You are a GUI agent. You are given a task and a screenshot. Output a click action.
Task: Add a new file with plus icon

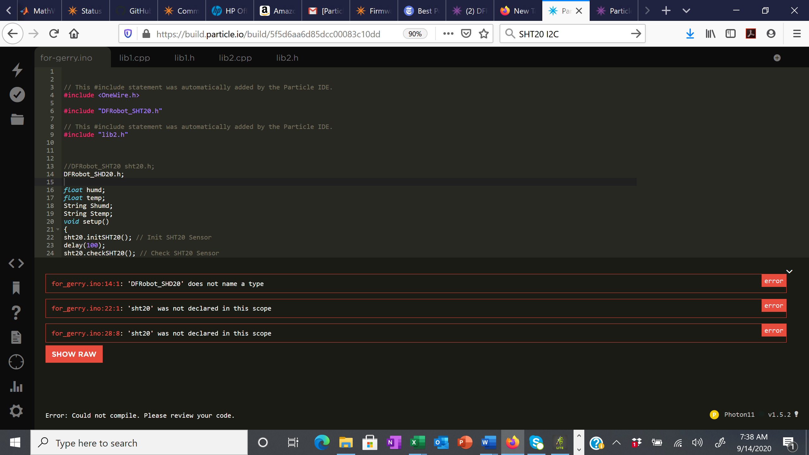coord(777,58)
